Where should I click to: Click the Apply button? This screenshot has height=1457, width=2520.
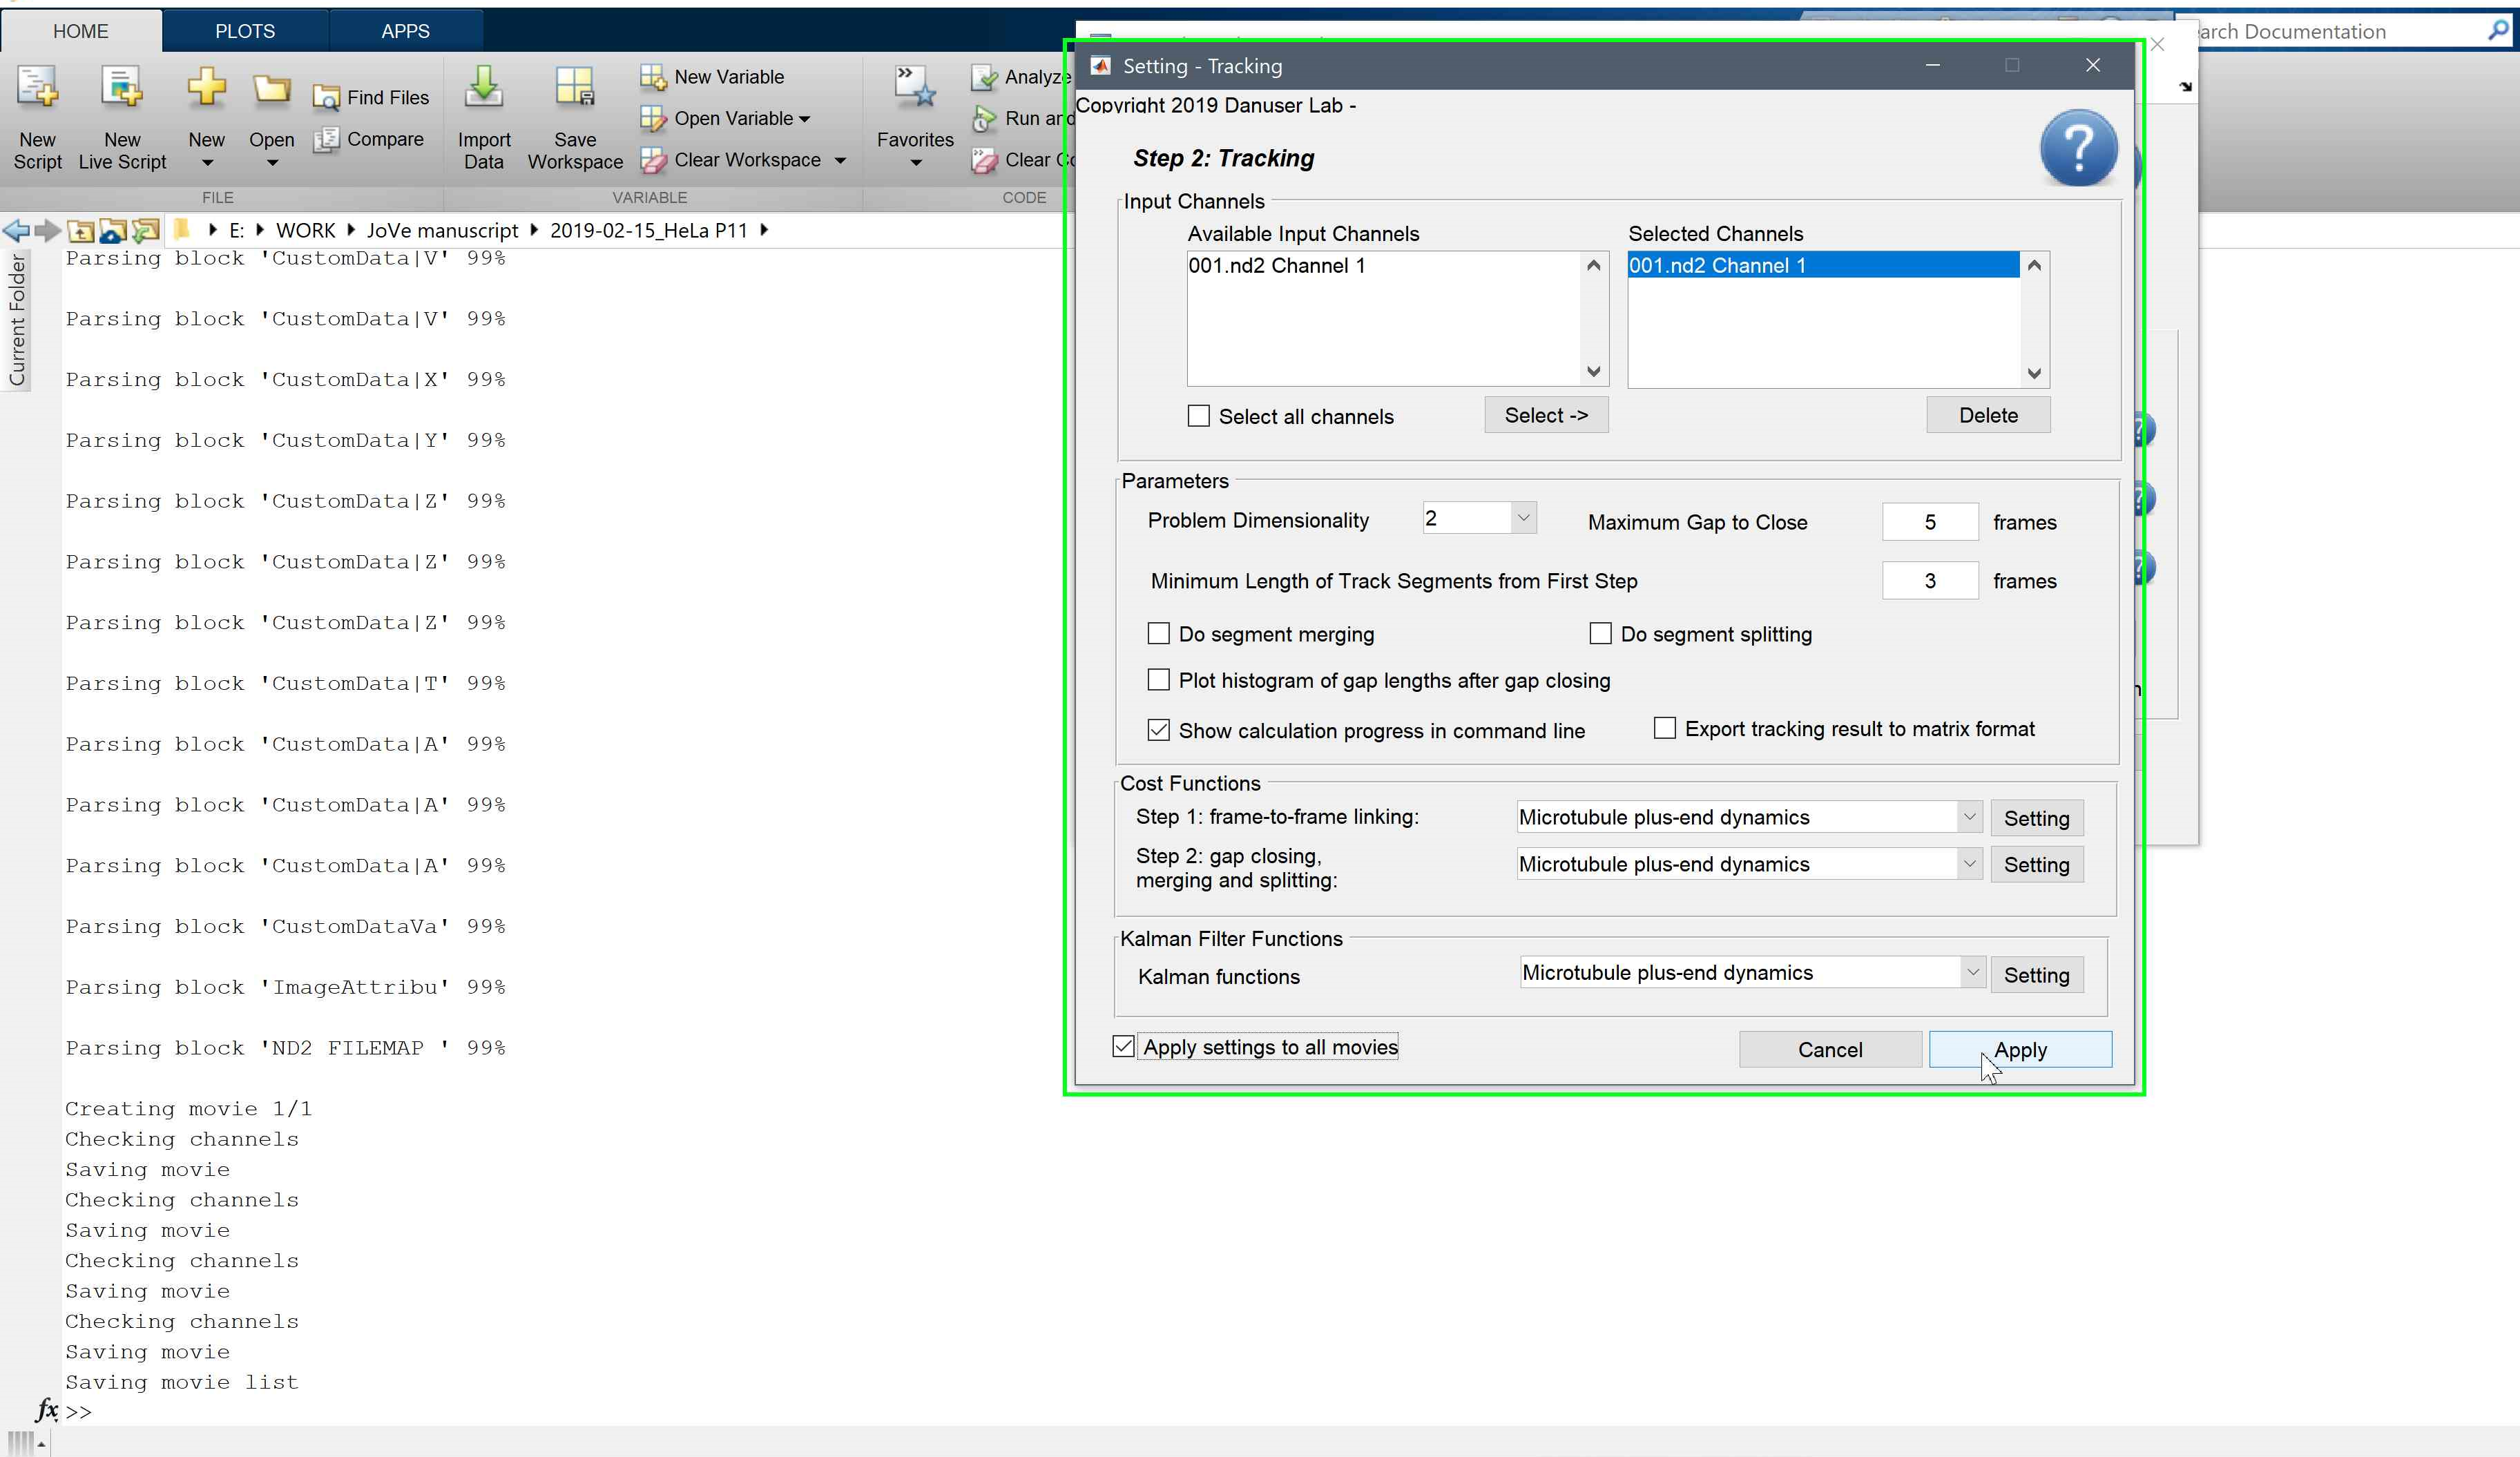[2020, 1049]
